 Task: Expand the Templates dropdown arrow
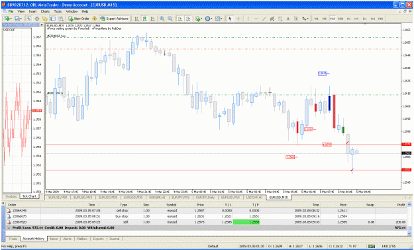point(221,19)
